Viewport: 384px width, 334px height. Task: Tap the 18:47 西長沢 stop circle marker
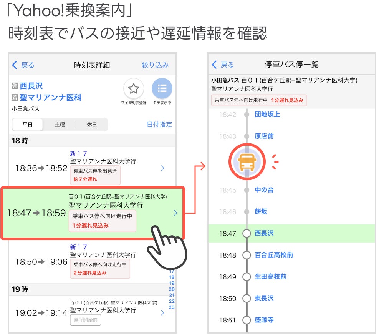(247, 234)
